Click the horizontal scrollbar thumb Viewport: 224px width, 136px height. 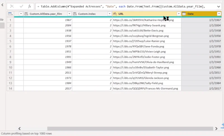pyautogui.click(x=130, y=128)
